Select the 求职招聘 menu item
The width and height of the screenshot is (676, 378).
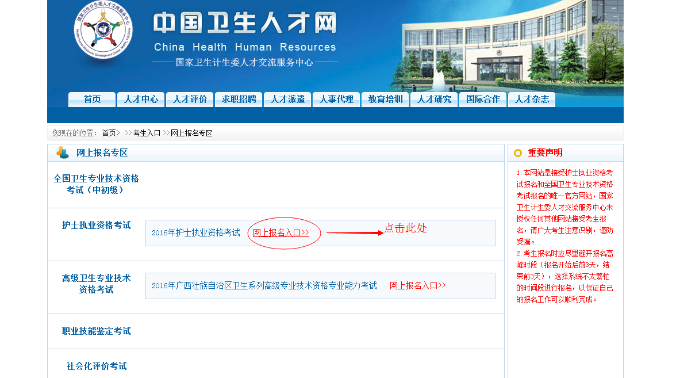click(239, 100)
